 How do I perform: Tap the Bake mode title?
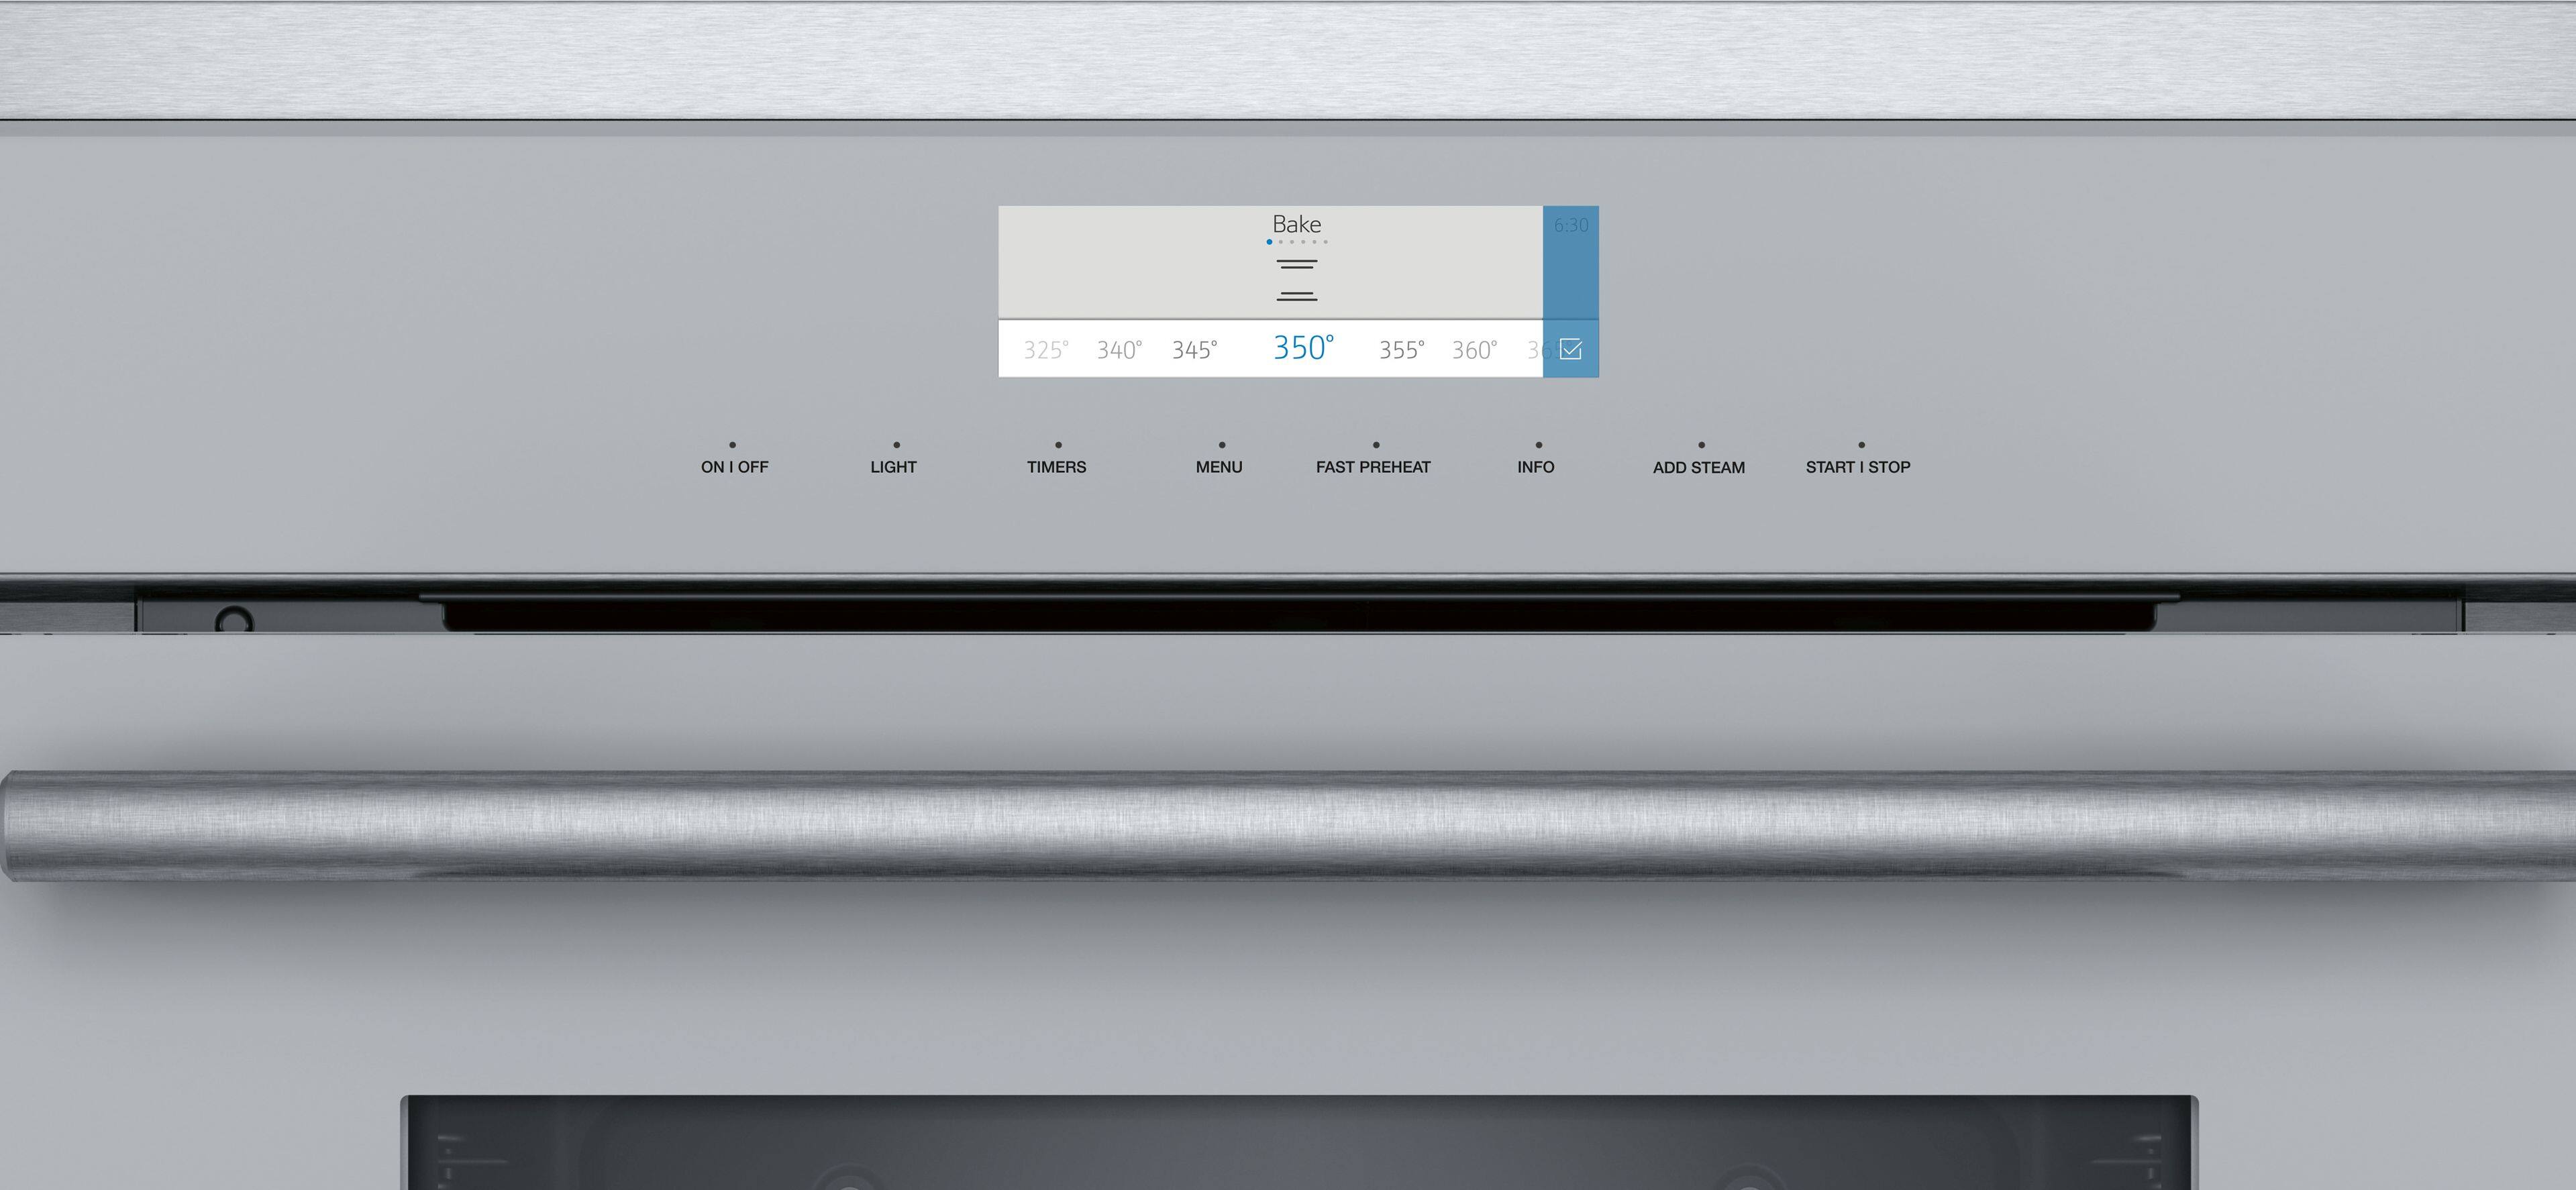(x=1297, y=224)
